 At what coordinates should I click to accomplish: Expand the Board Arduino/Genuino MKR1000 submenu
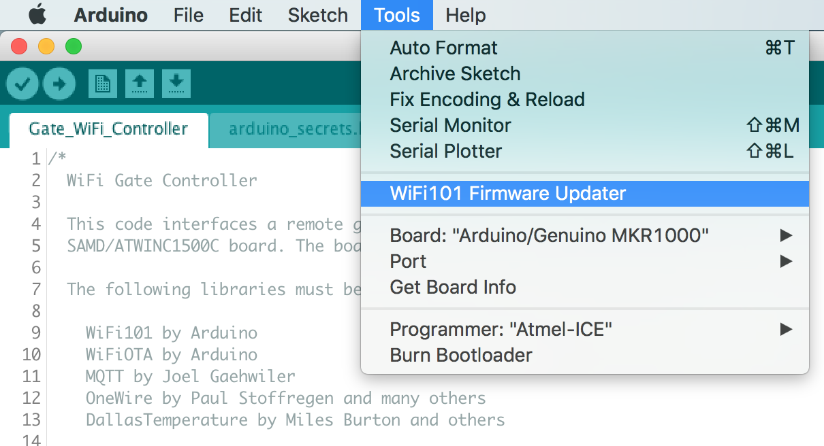[x=585, y=235]
